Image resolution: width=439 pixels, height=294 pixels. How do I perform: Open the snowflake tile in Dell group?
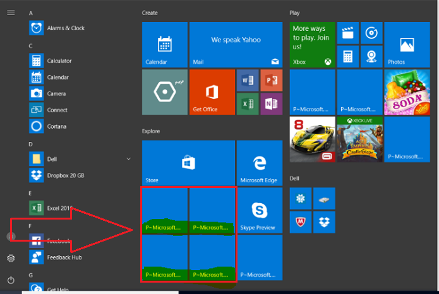point(301,199)
